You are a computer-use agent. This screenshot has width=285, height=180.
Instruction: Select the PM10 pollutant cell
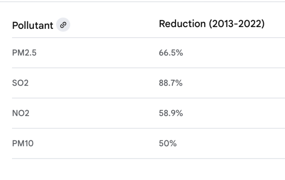(23, 143)
